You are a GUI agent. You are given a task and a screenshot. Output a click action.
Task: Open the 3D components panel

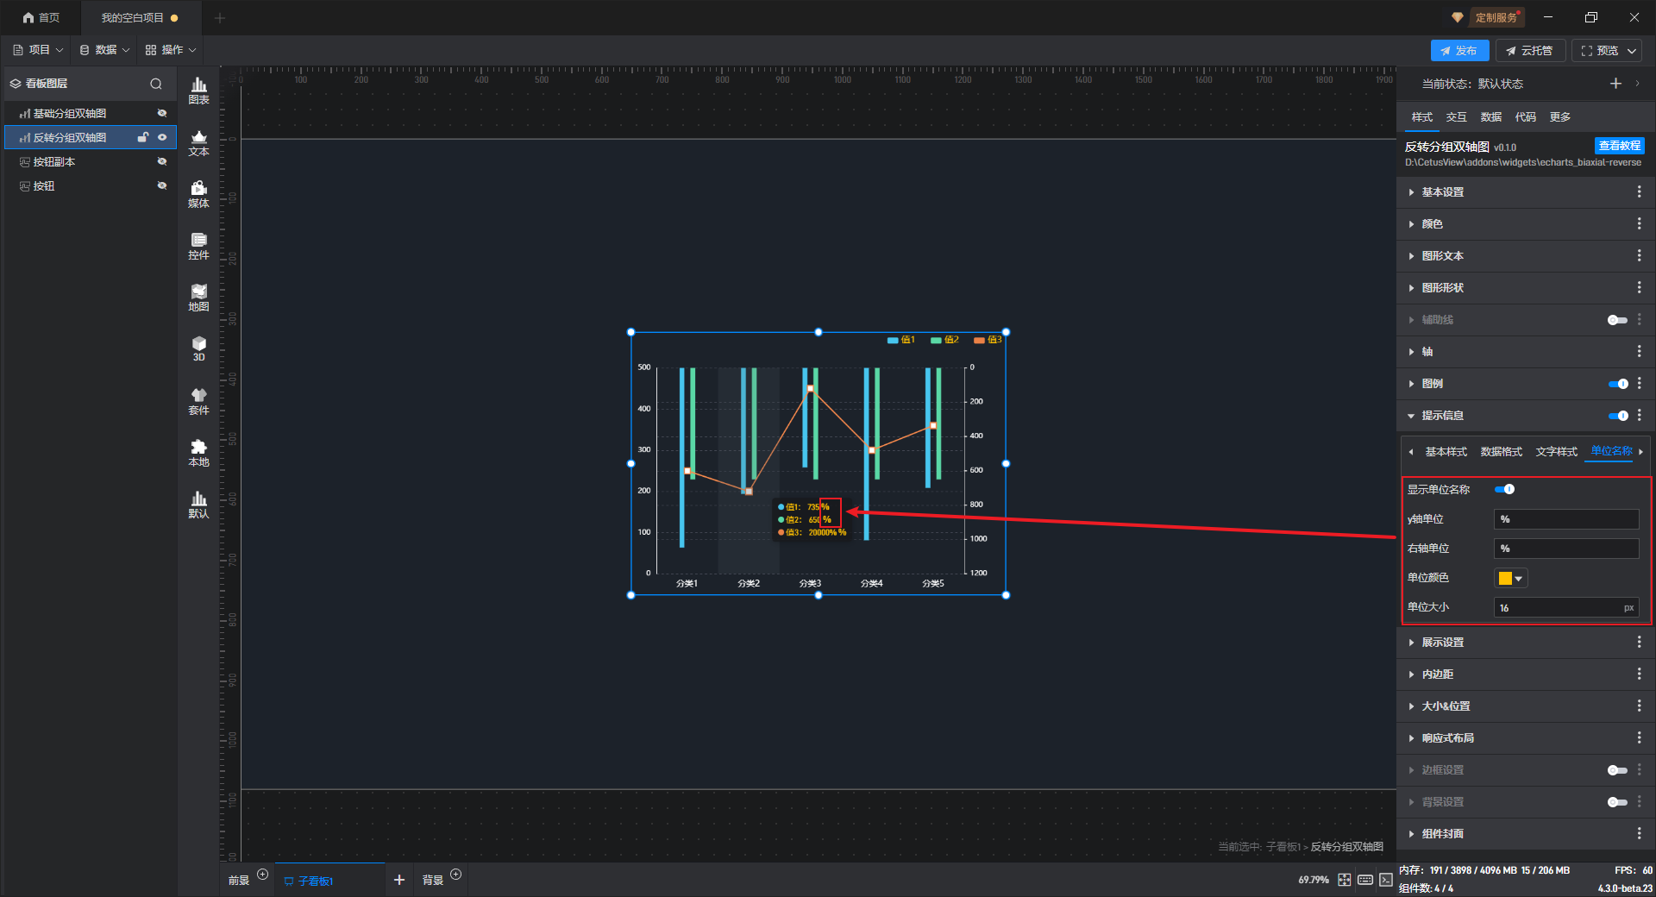[x=198, y=348]
